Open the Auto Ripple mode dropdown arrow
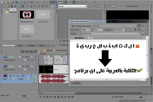 click(62, 2)
